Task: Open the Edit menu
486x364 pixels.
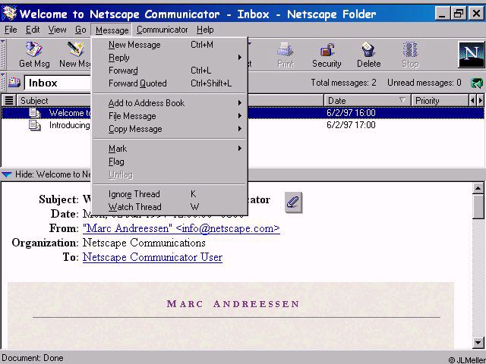Action: coord(33,30)
